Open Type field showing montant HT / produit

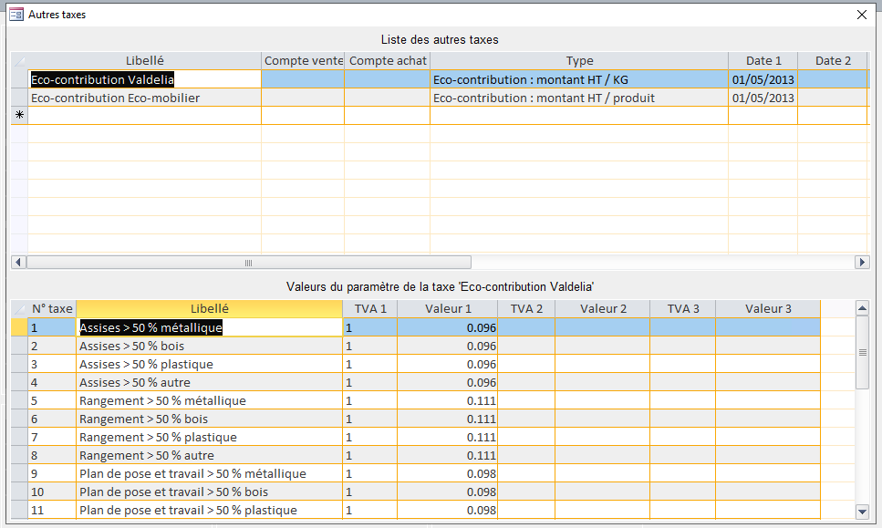coord(579,98)
